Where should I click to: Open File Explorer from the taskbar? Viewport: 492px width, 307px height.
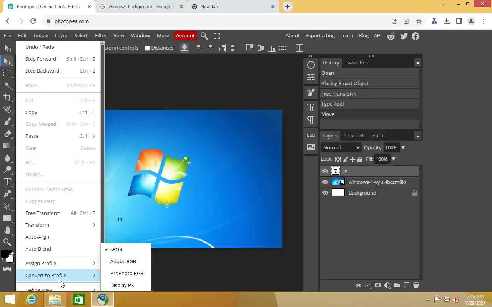point(55,299)
